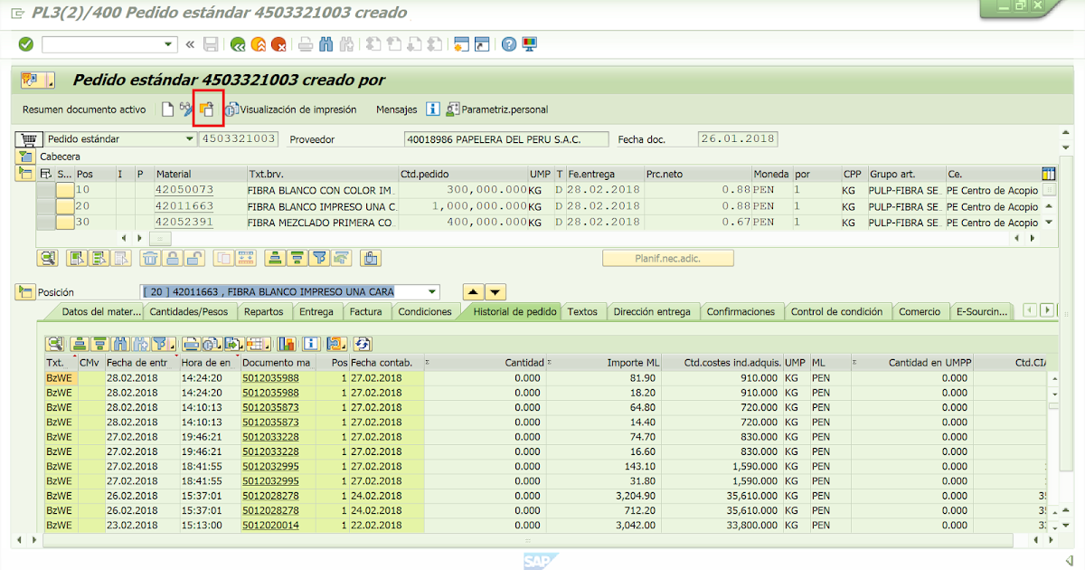Open the Posición item selection dropdown

[433, 292]
